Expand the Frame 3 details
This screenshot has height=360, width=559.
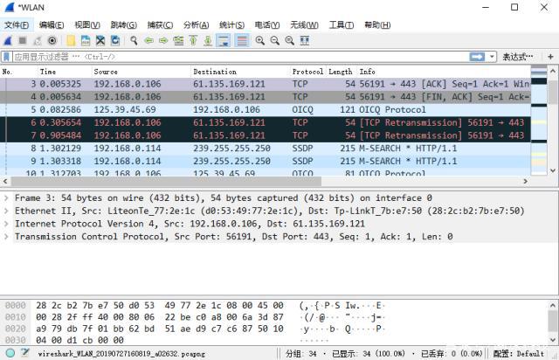[8, 198]
